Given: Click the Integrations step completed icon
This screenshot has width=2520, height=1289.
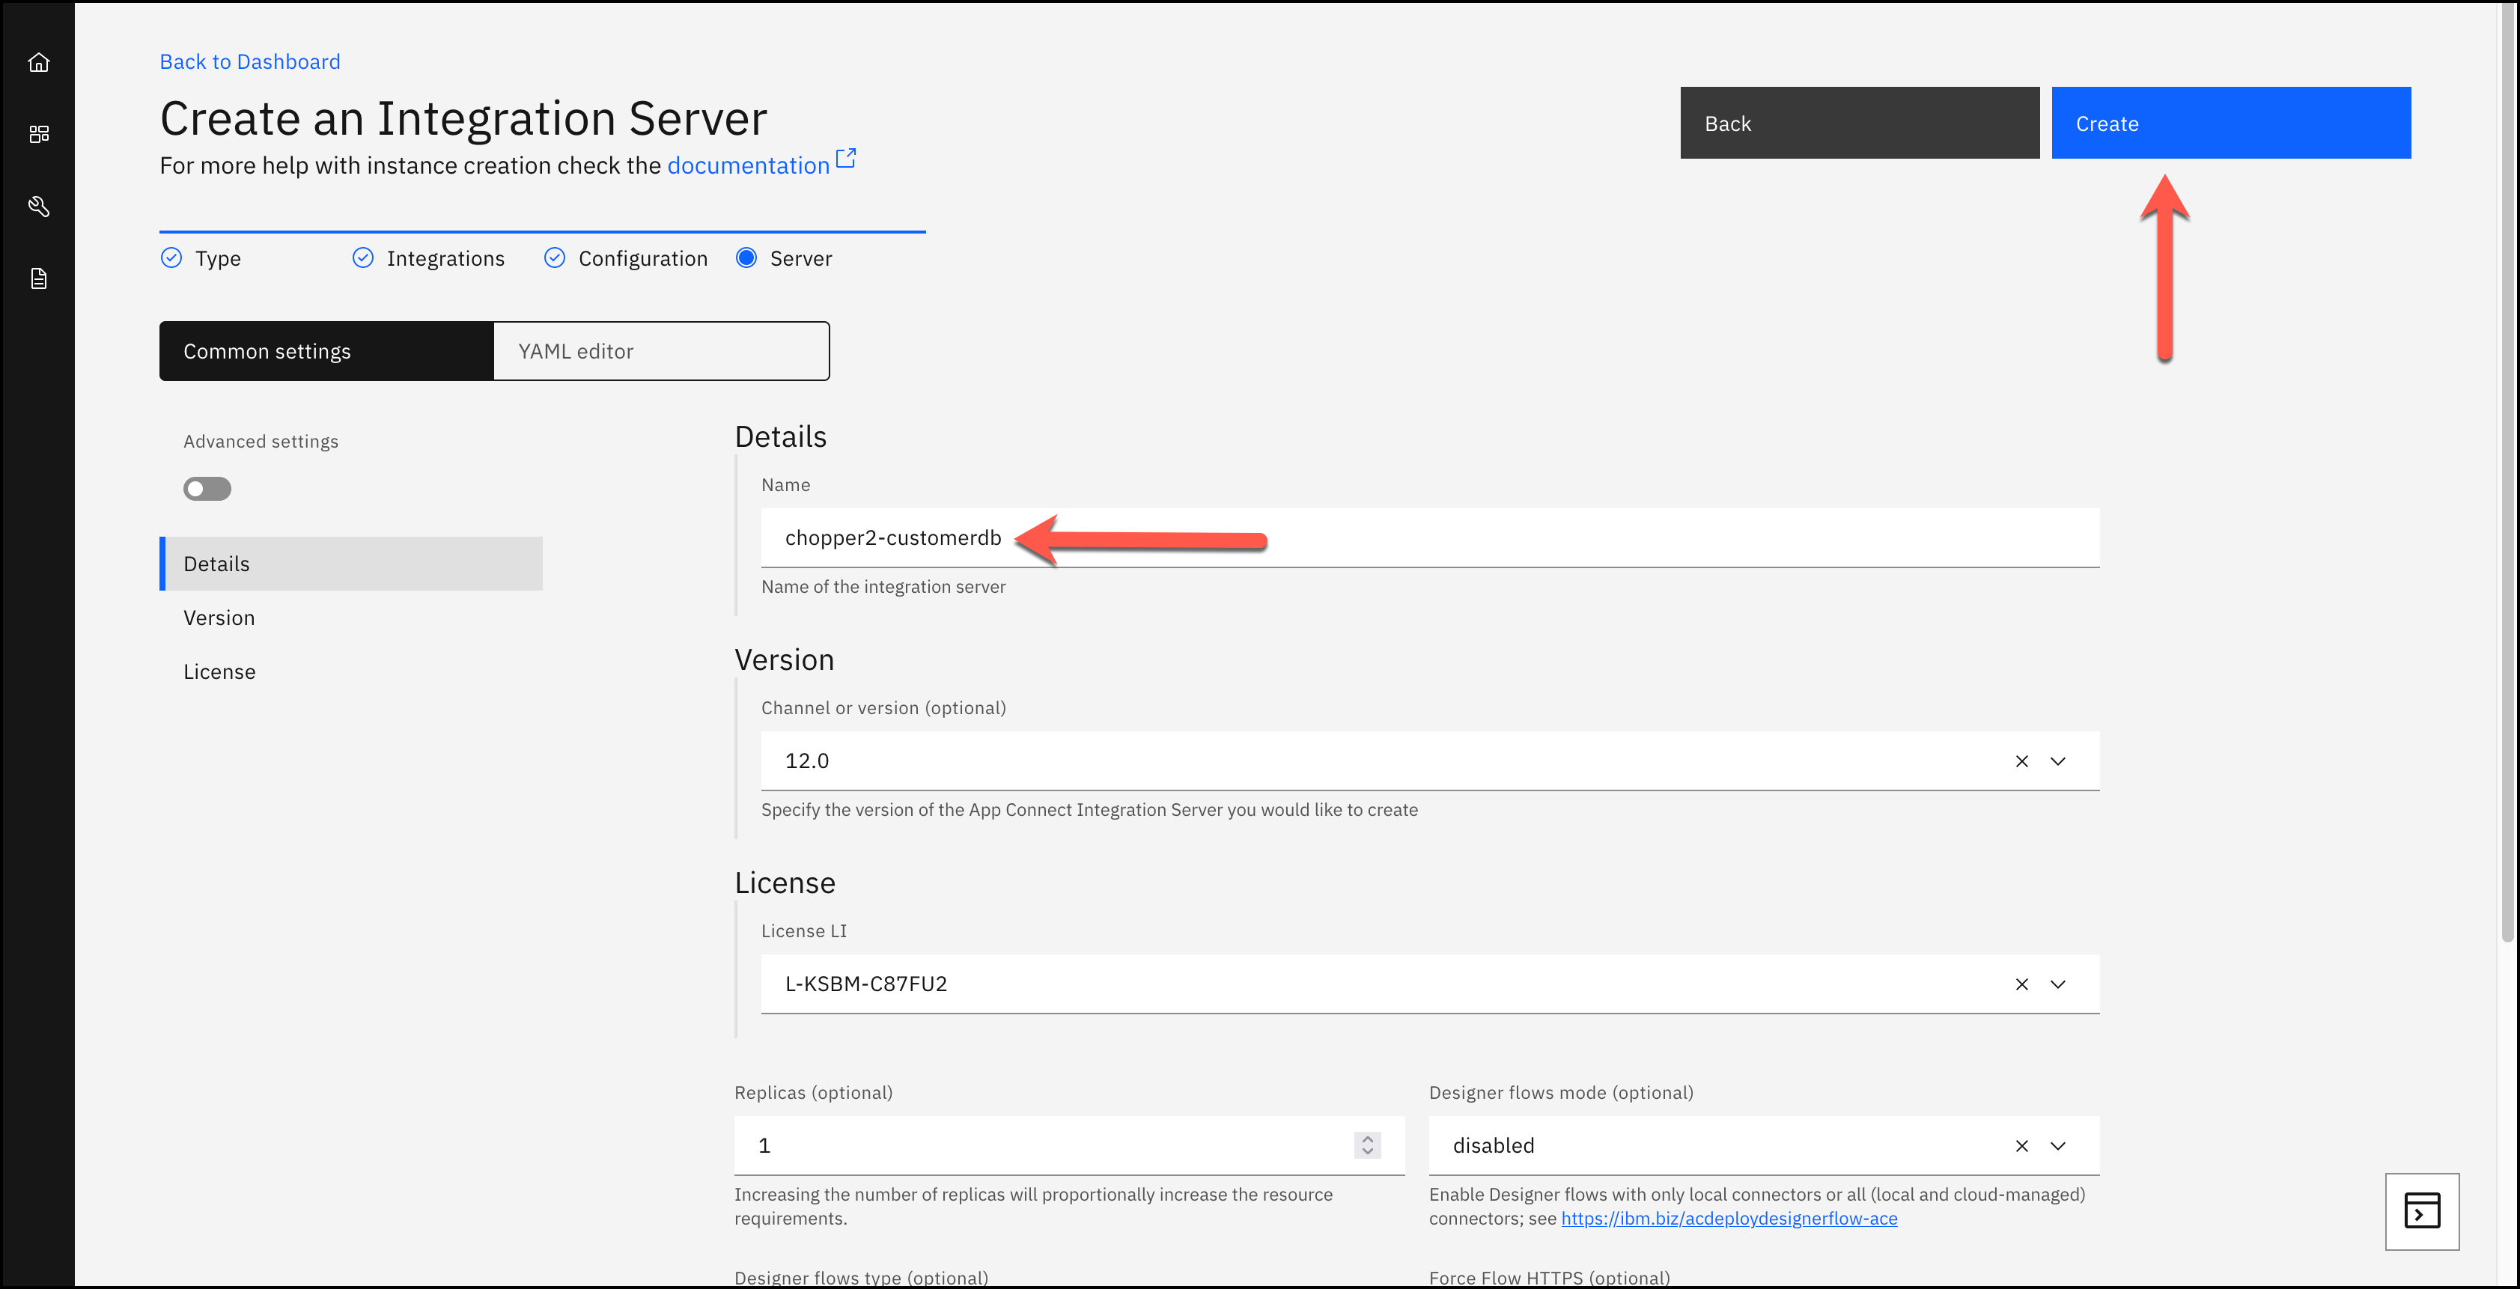Looking at the screenshot, I should (x=363, y=258).
